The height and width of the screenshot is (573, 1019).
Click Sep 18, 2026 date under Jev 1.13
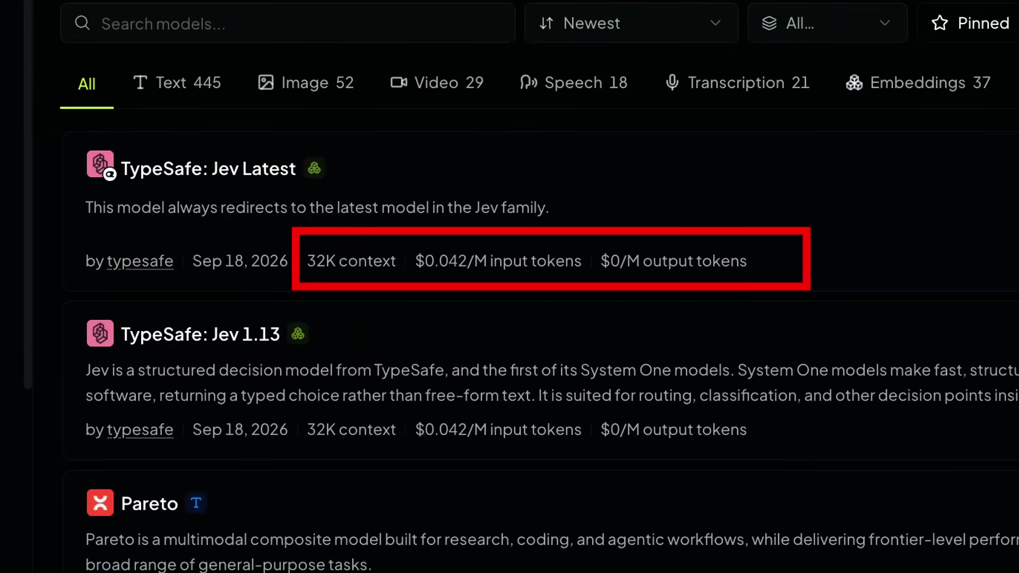(240, 429)
